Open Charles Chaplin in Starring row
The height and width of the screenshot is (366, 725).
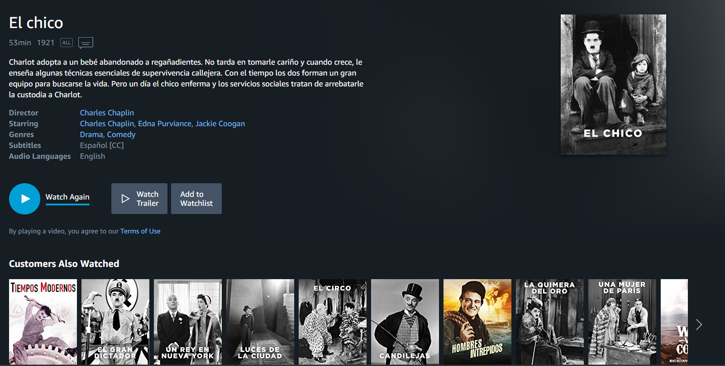tap(107, 124)
